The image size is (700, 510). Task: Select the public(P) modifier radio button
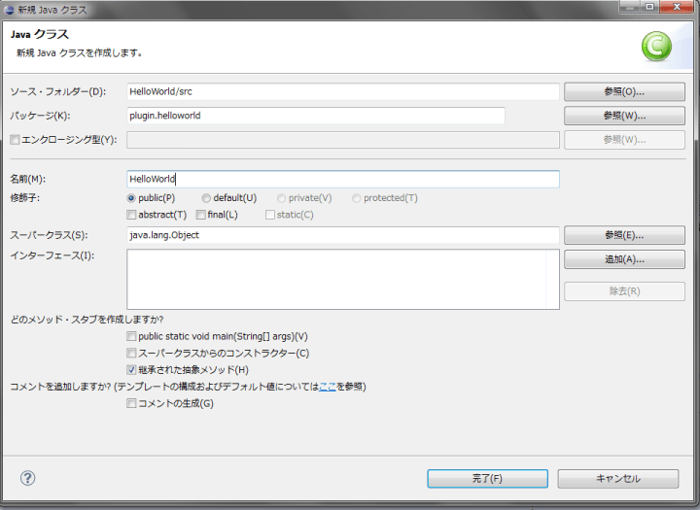pos(131,198)
